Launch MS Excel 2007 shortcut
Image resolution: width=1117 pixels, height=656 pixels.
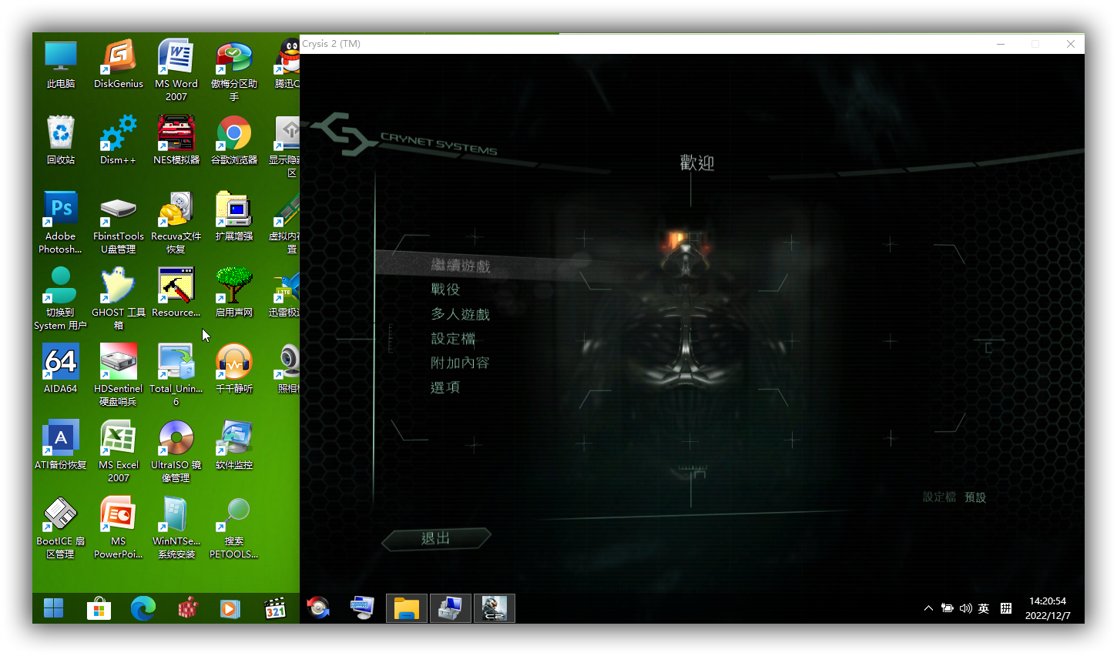pyautogui.click(x=119, y=451)
